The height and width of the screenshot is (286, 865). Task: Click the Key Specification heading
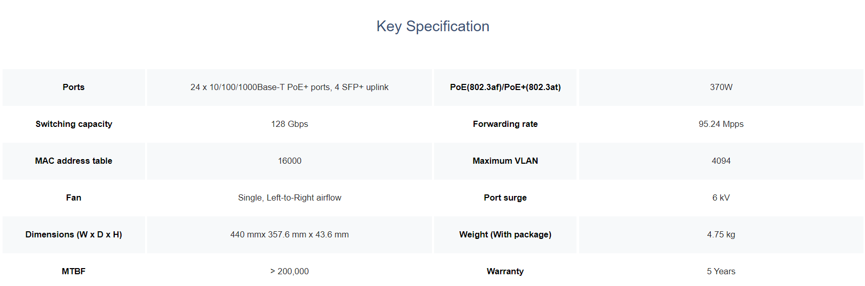point(432,26)
